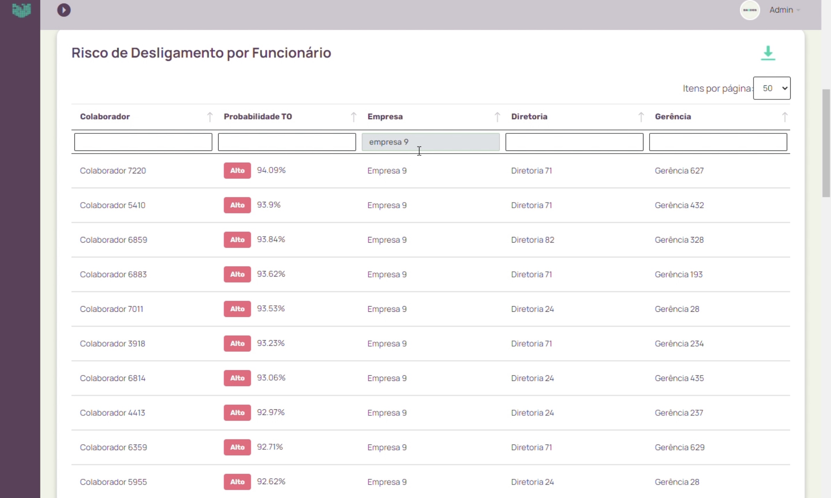Sort by Colaborador column arrow
The image size is (831, 498).
pyautogui.click(x=209, y=117)
